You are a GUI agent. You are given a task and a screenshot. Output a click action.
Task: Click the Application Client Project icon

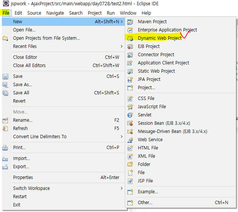[130, 63]
